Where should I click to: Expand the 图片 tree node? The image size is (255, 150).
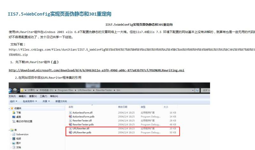coord(11,143)
